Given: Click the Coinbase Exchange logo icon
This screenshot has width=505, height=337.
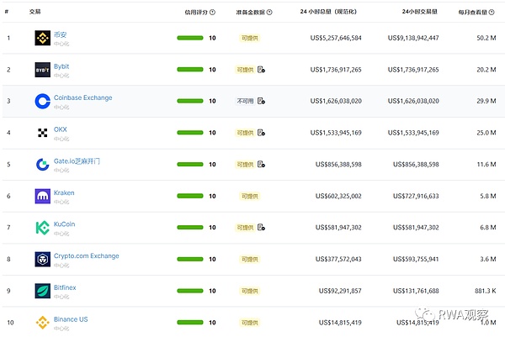Looking at the screenshot, I should 42,101.
